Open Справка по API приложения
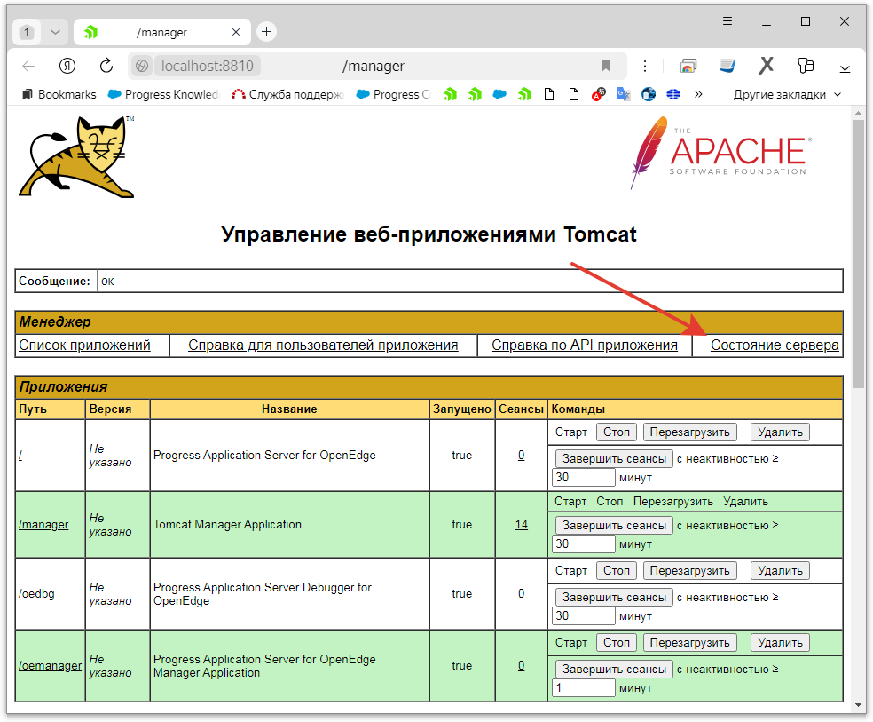The image size is (873, 722). click(x=585, y=345)
